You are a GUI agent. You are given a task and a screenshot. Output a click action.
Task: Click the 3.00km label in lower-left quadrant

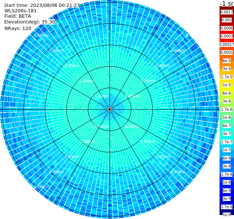tap(72, 157)
